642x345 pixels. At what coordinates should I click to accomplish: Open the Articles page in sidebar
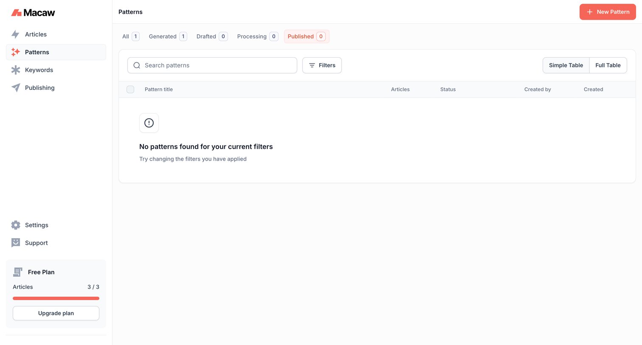pyautogui.click(x=56, y=34)
